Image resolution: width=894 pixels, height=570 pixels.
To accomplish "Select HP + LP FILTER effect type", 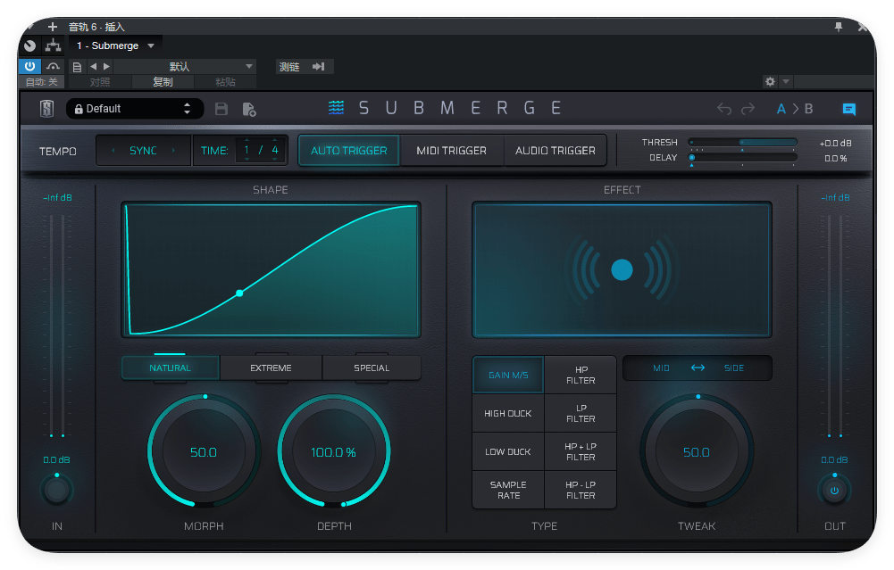I will 581,451.
